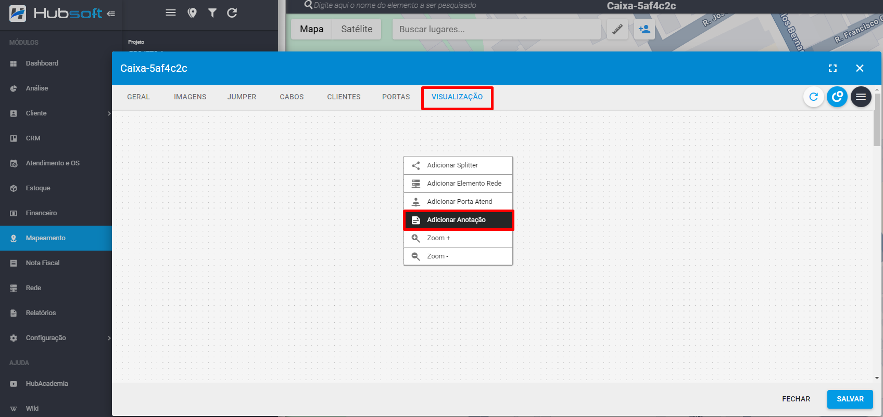The height and width of the screenshot is (417, 883).
Task: Click the ruler measuring tool on map
Action: (617, 29)
